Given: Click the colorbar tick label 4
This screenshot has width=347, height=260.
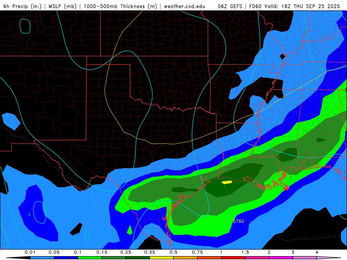Looking at the screenshot, I should pyautogui.click(x=317, y=252).
